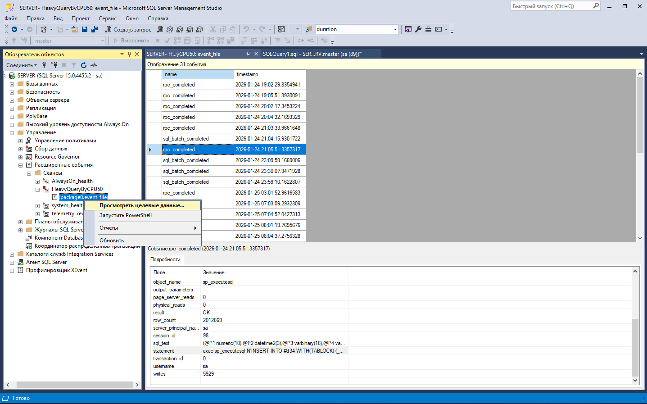Viewport: 647px width, 404px height.
Task: Click the XMLA query icon
Action: pos(190,29)
